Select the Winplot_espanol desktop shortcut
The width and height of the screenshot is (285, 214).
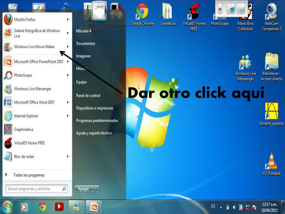(272, 114)
